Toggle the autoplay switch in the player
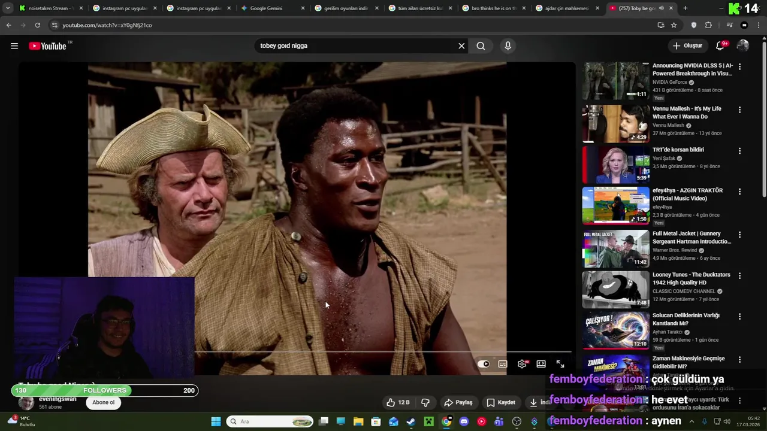Screen dimensions: 767x431 pos(484,364)
